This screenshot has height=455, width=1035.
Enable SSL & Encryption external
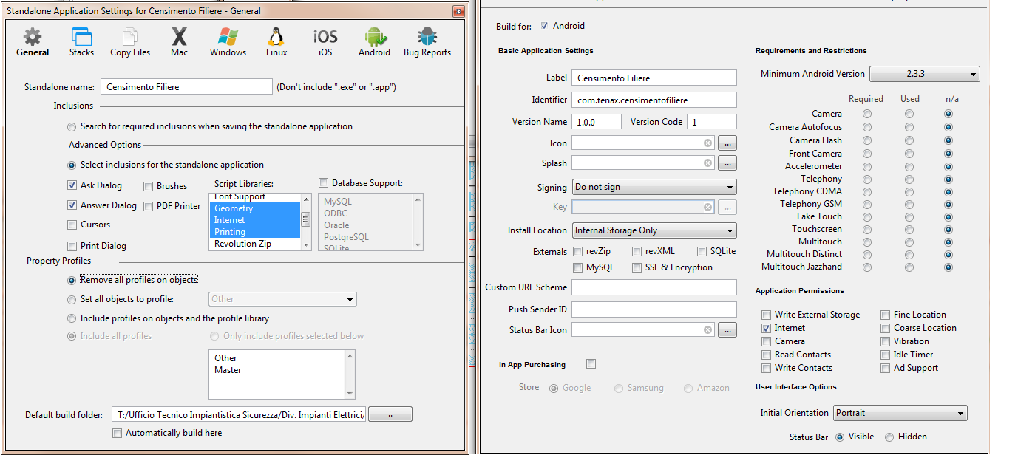coord(637,267)
